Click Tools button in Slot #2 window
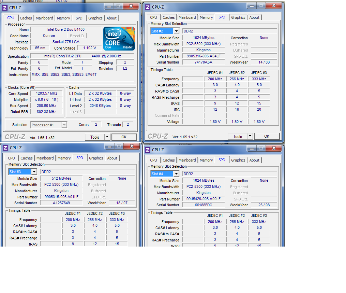 238,137
